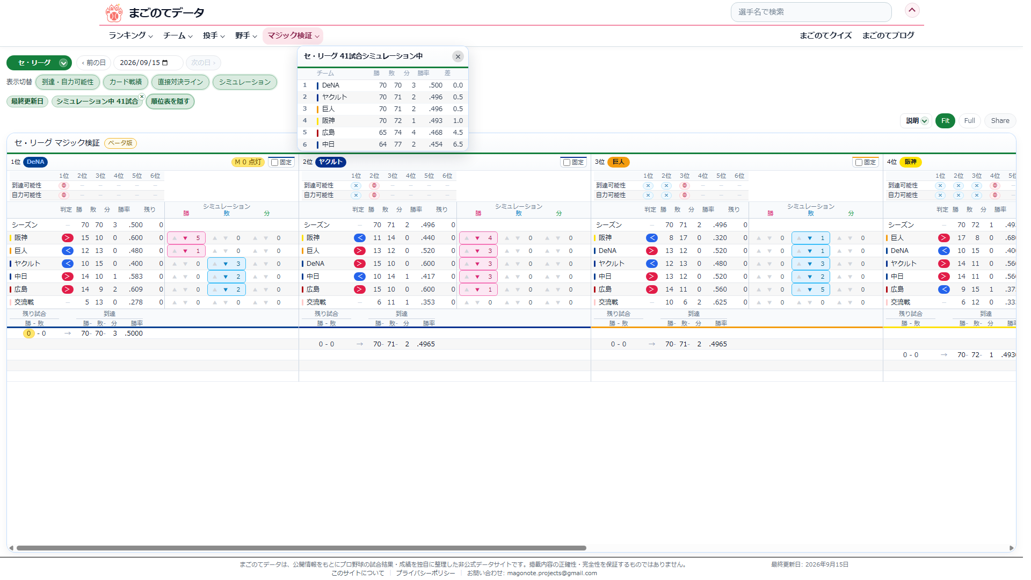Screen dimensions: 1031x580
Task: Open the セ・リーグ league dropdown
Action: point(39,63)
